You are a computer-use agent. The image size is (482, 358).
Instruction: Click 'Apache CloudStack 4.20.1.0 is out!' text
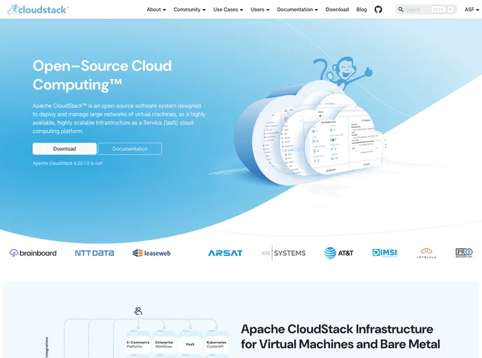(68, 163)
